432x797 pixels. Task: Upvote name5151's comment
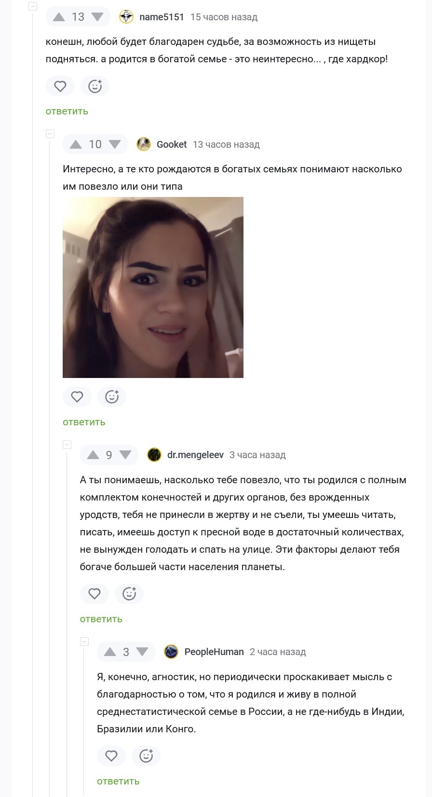59,17
